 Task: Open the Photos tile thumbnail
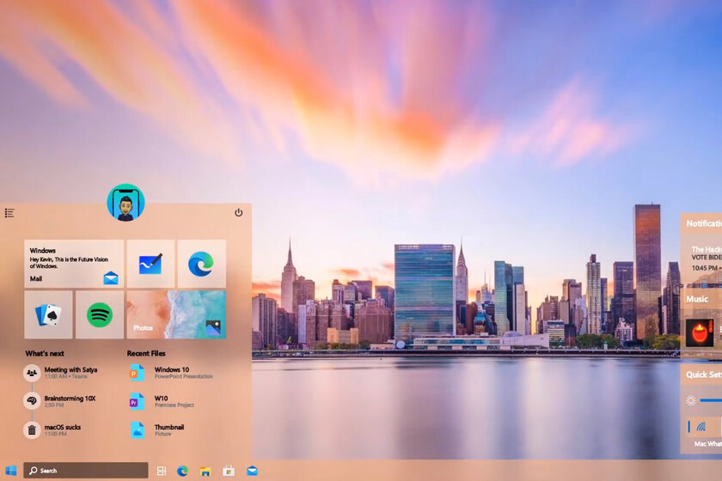click(x=176, y=314)
